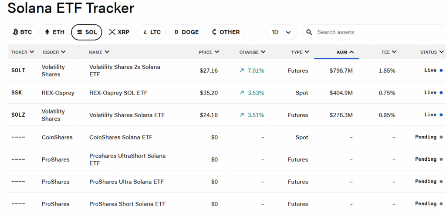Sort by the FEE column header

coord(389,52)
